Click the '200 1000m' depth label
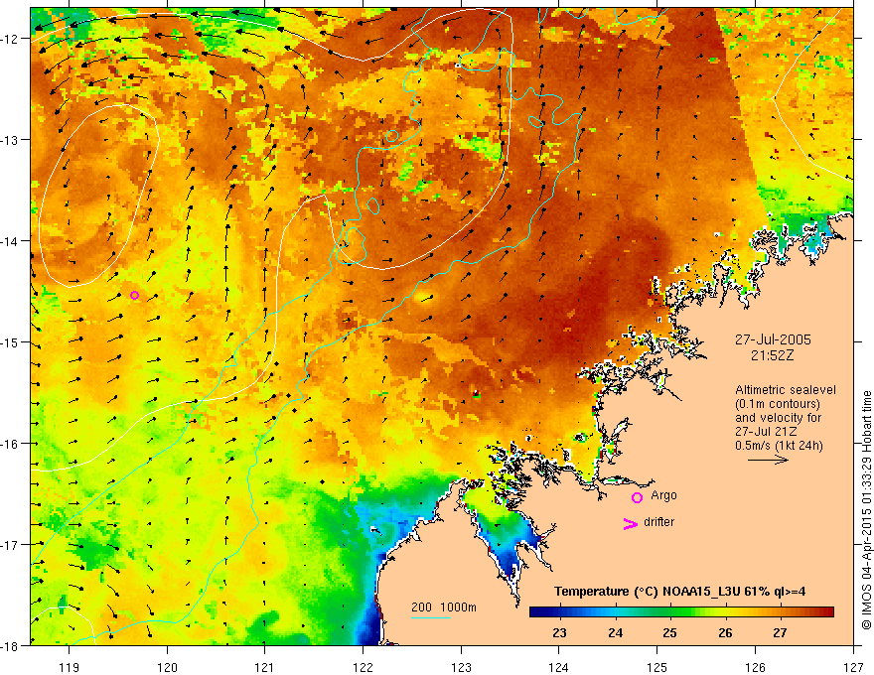The image size is (874, 675). tap(444, 607)
